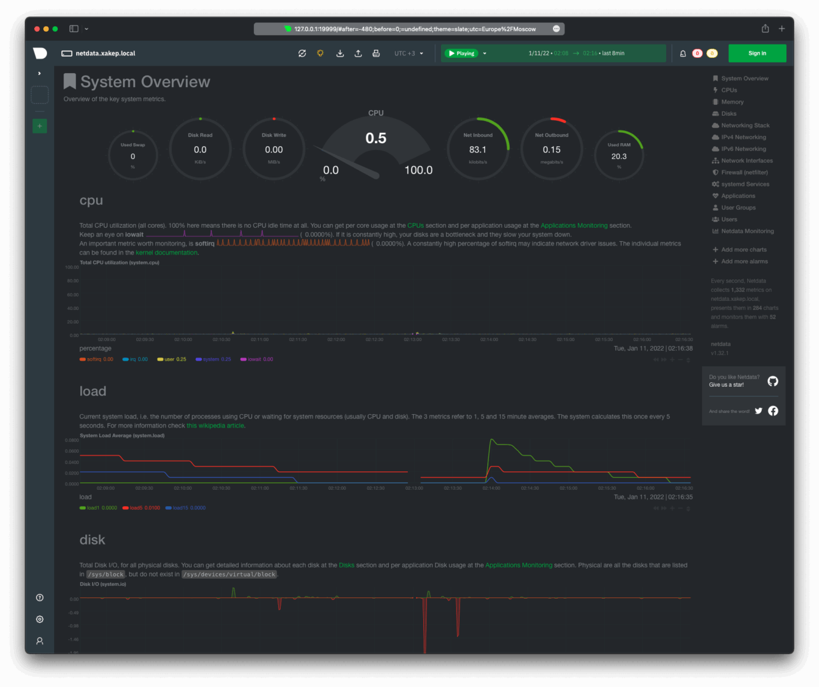Toggle system dimension in CPU legend
Image resolution: width=819 pixels, height=687 pixels.
pyautogui.click(x=214, y=359)
